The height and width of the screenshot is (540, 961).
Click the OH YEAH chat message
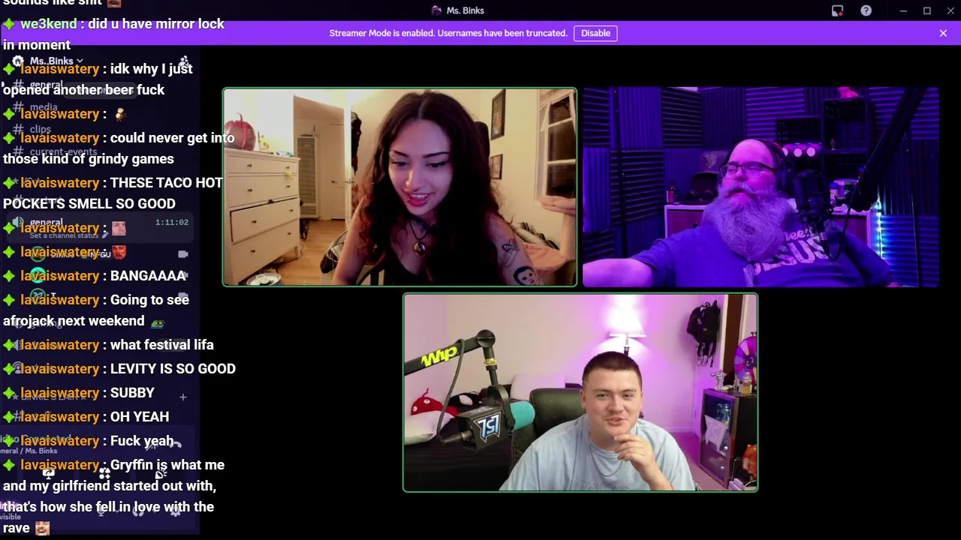point(140,417)
